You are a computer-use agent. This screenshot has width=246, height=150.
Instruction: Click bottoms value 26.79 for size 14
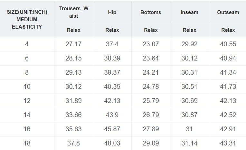(x=151, y=115)
